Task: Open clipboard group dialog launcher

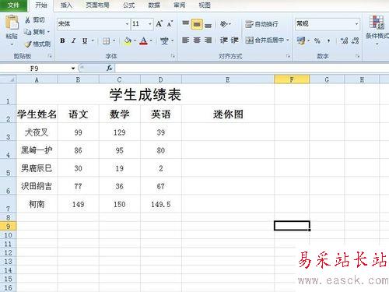Action: 50,56
